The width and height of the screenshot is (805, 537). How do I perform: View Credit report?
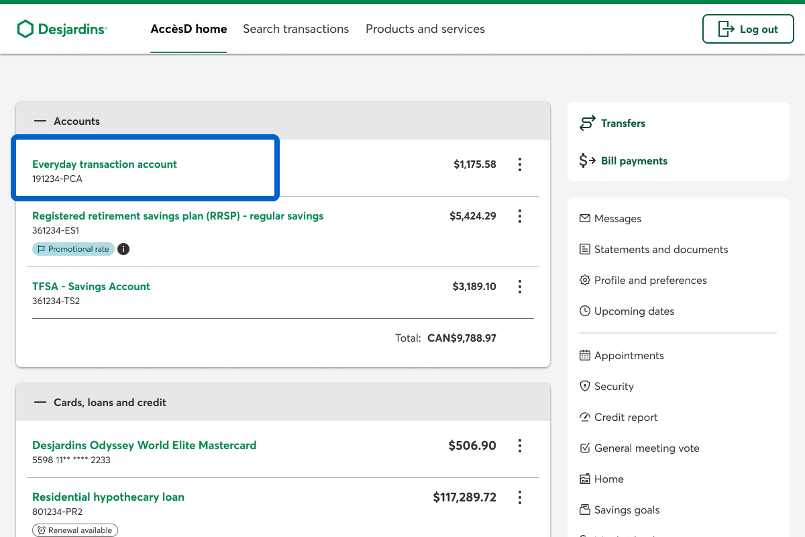626,418
